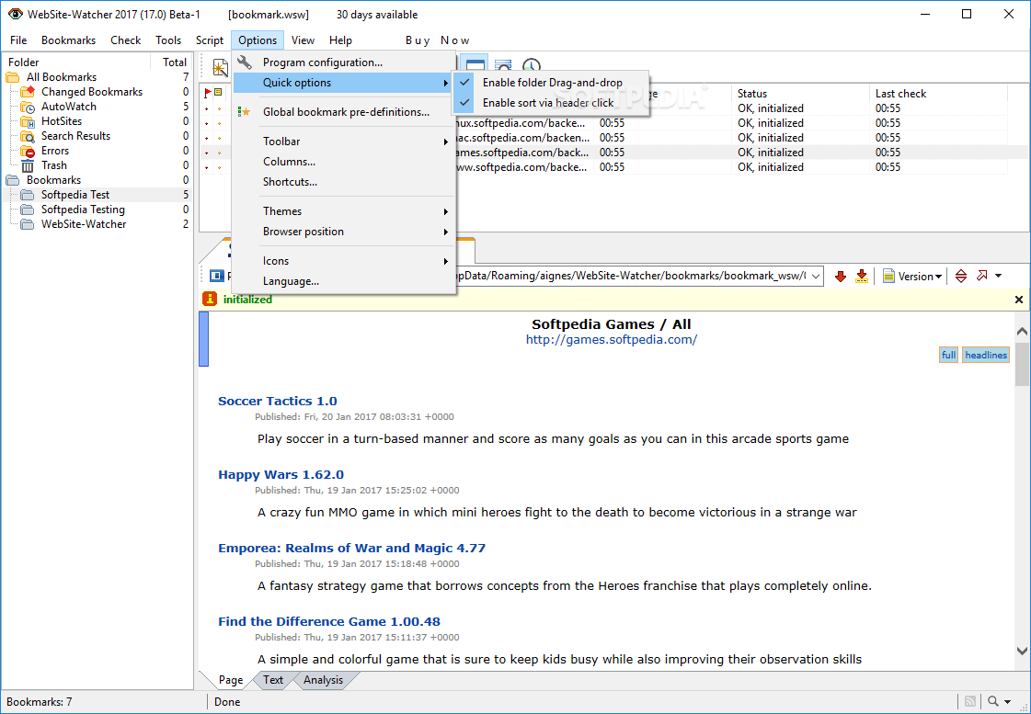Switch to the Analysis tab
Image resolution: width=1031 pixels, height=714 pixels.
[x=323, y=680]
